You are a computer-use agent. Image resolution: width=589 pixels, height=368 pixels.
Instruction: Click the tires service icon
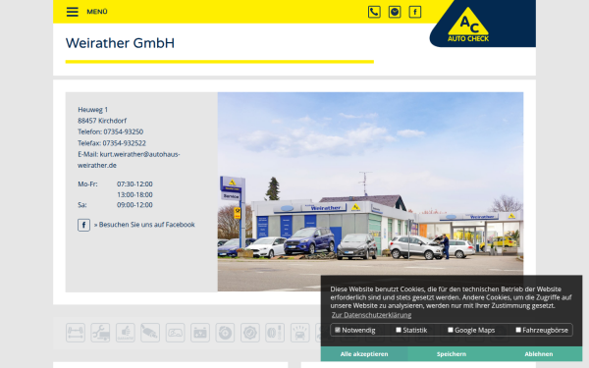tap(275, 333)
